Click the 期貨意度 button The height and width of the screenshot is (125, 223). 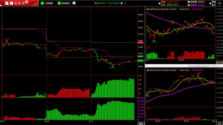click(66, 3)
